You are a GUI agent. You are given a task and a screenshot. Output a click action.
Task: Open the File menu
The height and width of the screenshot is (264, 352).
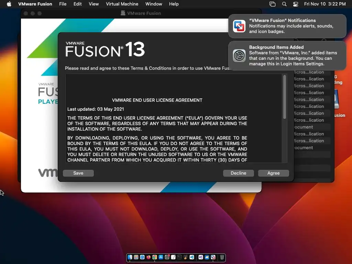click(63, 4)
